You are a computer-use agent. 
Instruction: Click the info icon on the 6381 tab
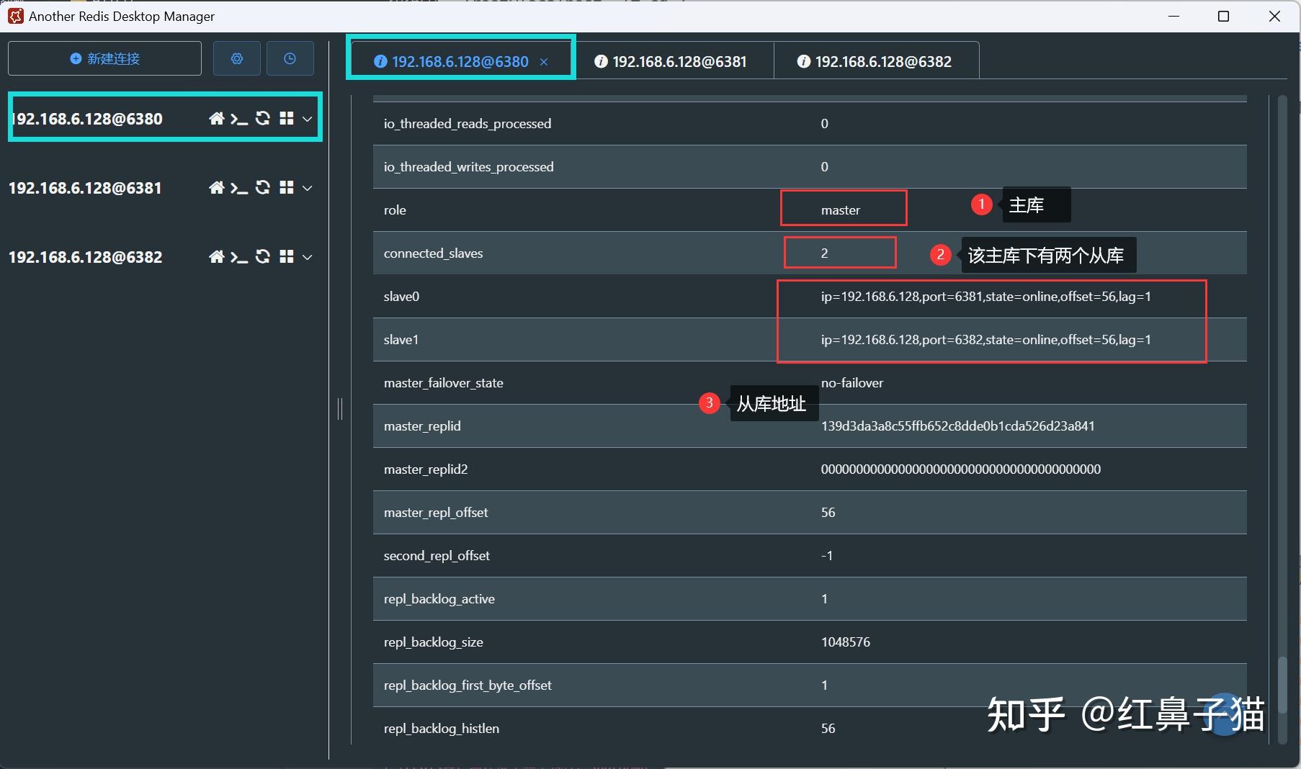pos(600,61)
